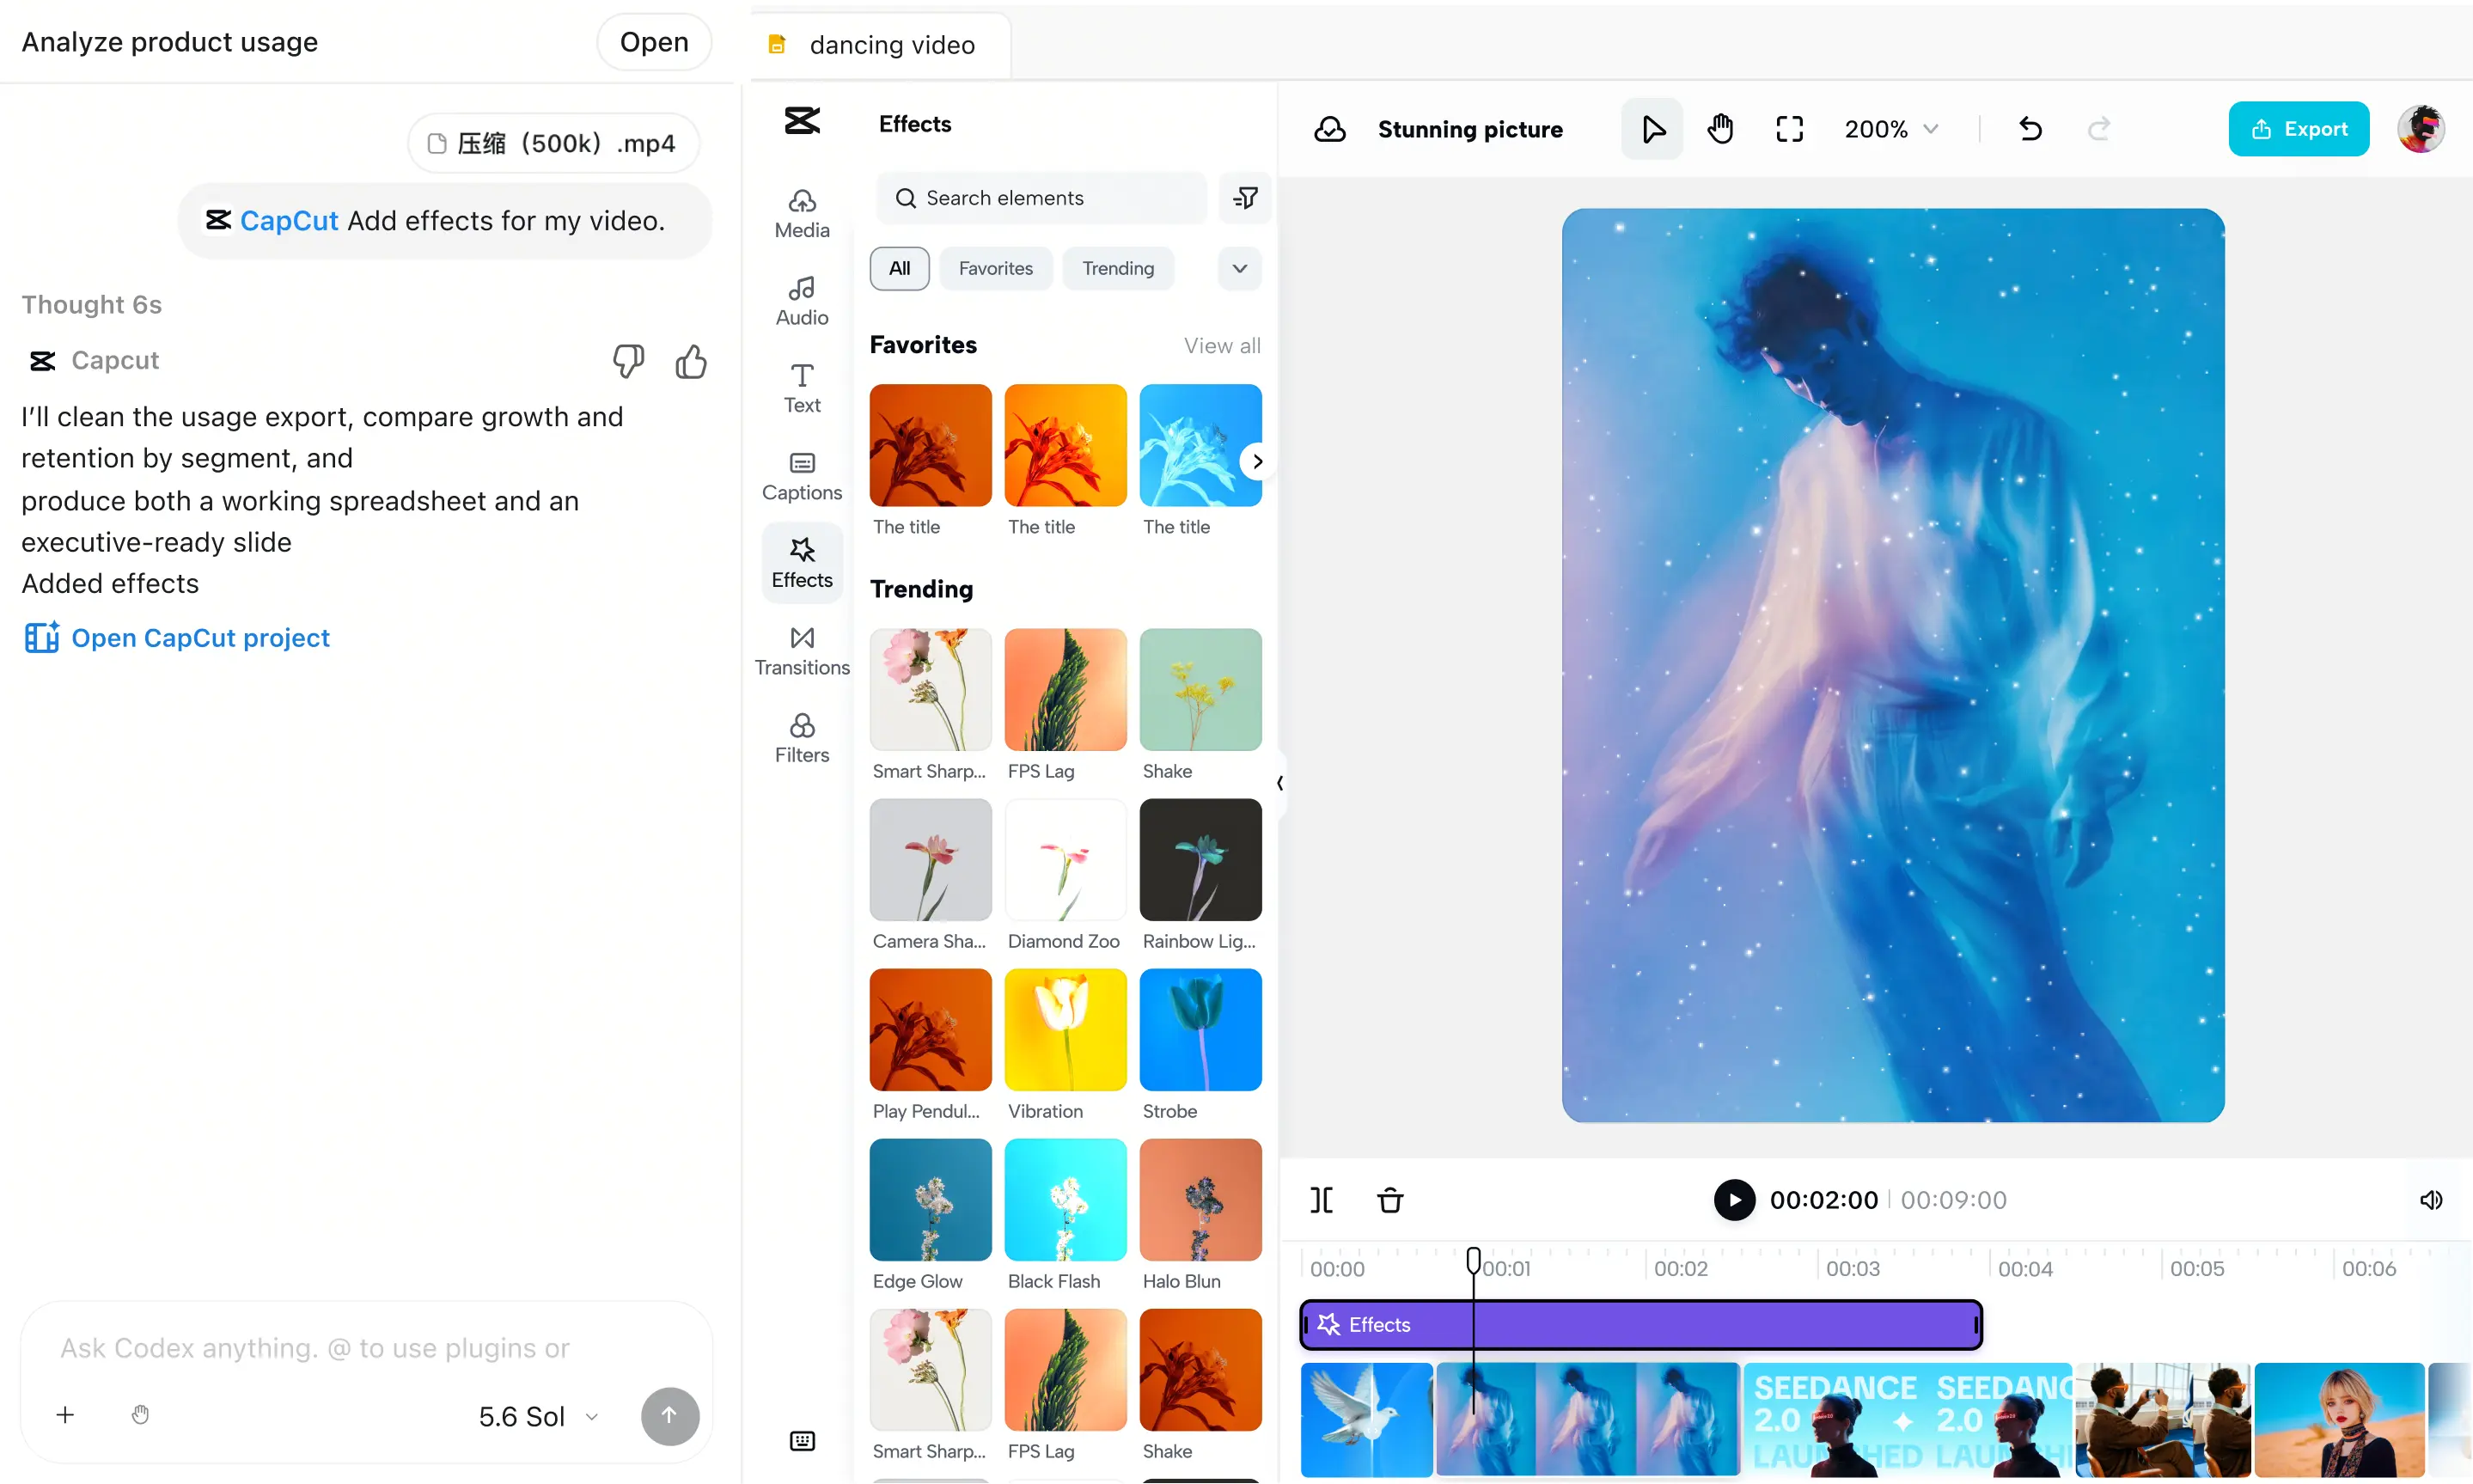The height and width of the screenshot is (1484, 2473).
Task: Open the Transitions panel
Action: point(802,651)
